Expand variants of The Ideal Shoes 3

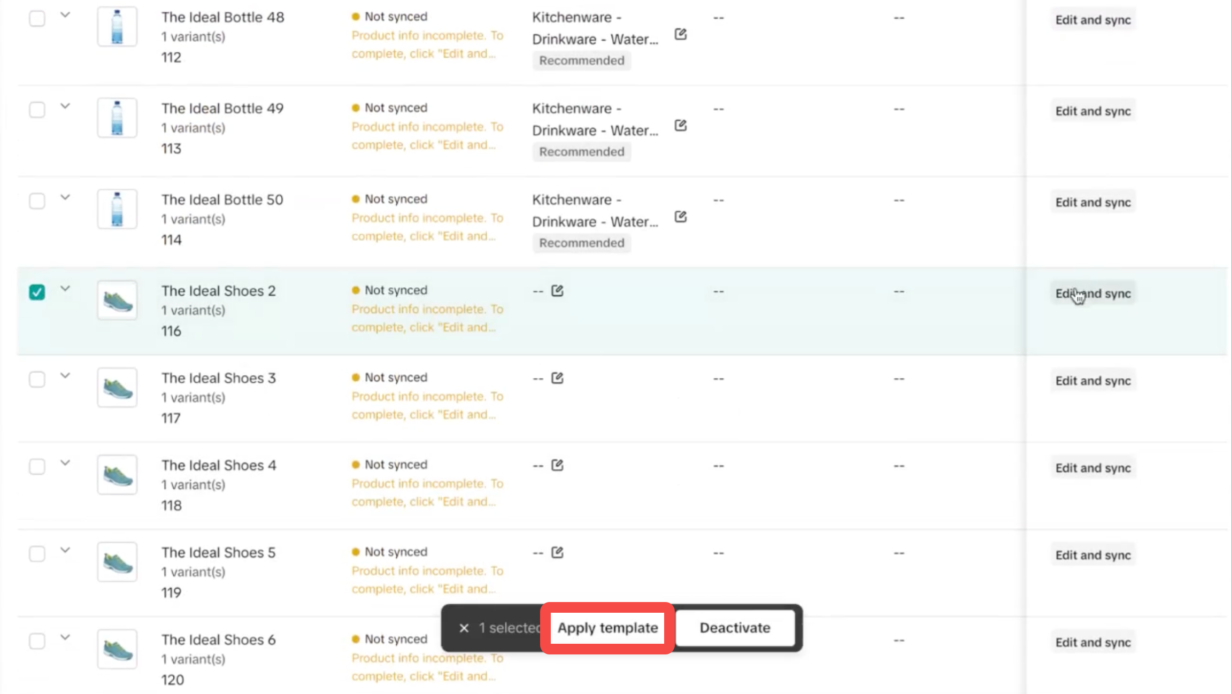[x=65, y=375]
